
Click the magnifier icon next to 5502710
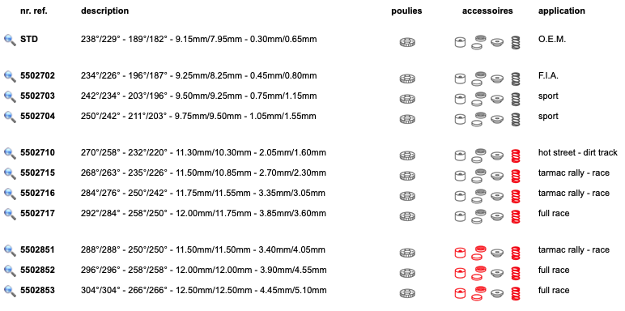[x=10, y=153]
